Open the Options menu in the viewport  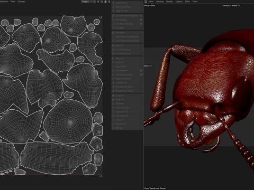(179, 2)
